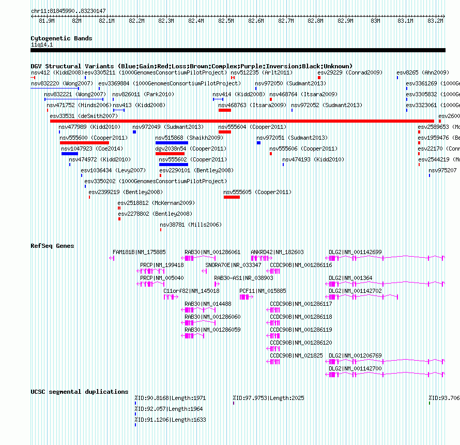Click the RAB30|NM_001286060 gene label
The image size is (460, 445).
pyautogui.click(x=212, y=317)
